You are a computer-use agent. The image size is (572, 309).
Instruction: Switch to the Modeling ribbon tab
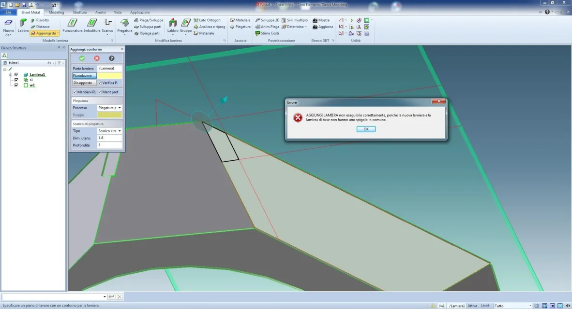pos(56,12)
